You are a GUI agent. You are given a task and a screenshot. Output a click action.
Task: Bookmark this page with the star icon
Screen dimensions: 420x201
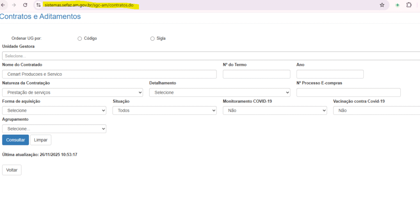click(382, 5)
